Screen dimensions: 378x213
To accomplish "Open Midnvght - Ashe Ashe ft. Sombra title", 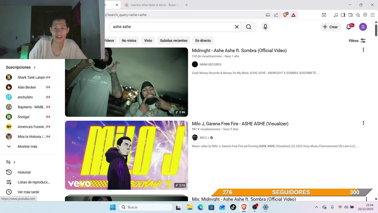I will 239,51.
